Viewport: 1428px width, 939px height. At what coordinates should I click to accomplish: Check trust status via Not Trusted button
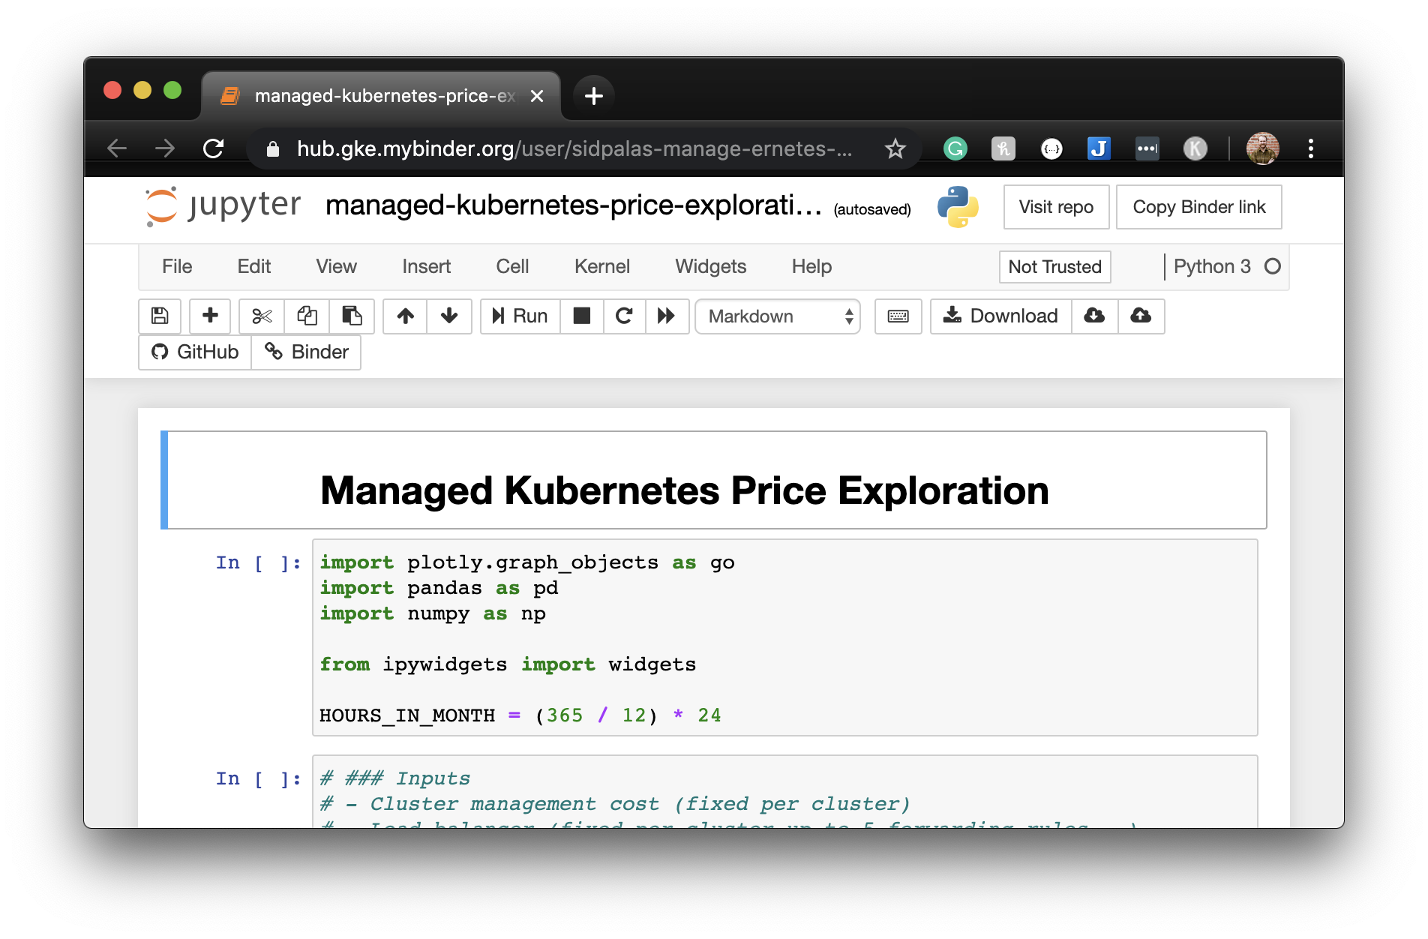pos(1054,266)
